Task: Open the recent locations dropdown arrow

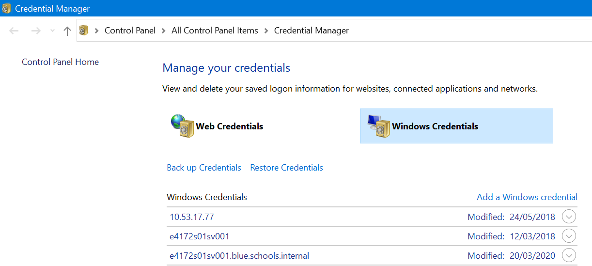Action: (52, 31)
